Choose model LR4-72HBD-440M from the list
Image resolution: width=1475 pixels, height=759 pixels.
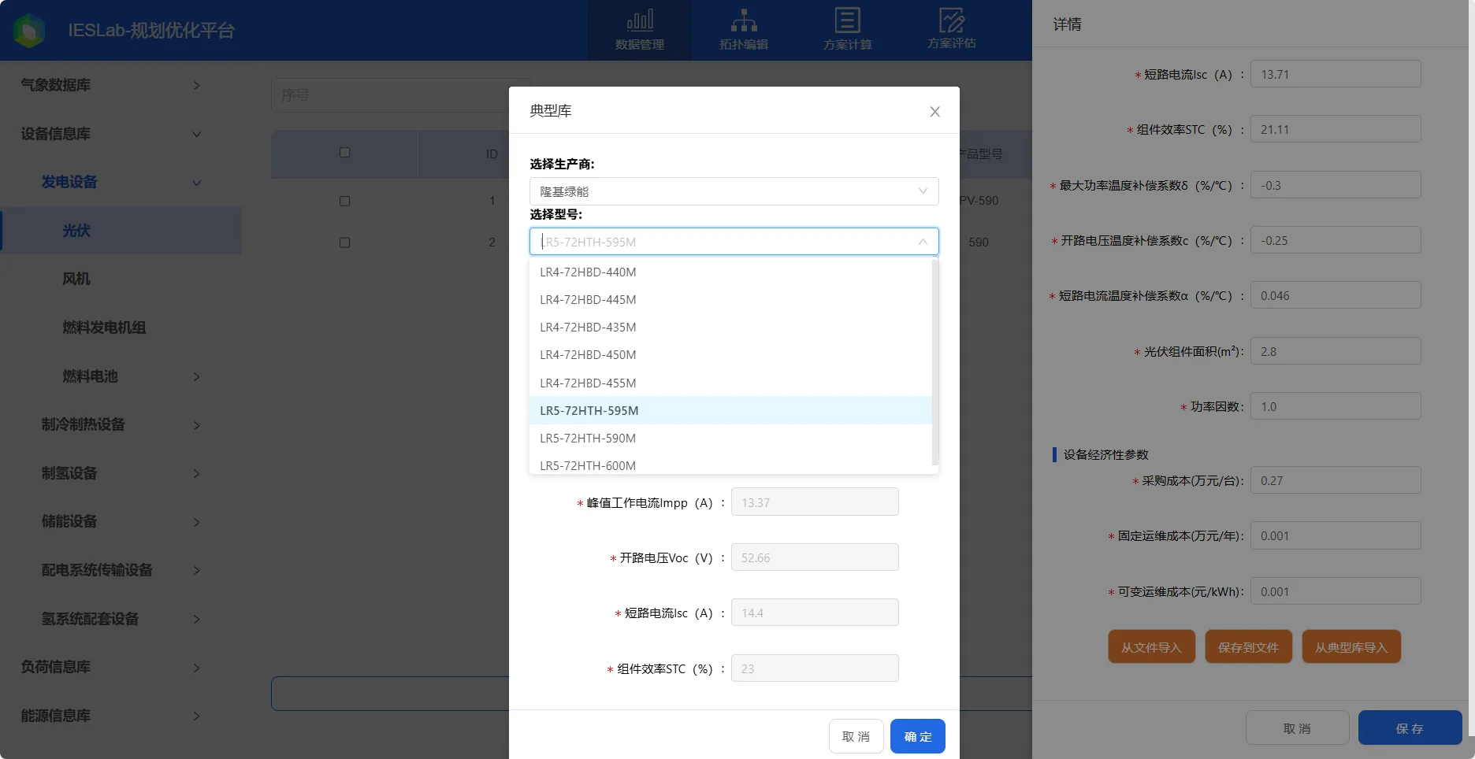(x=730, y=272)
